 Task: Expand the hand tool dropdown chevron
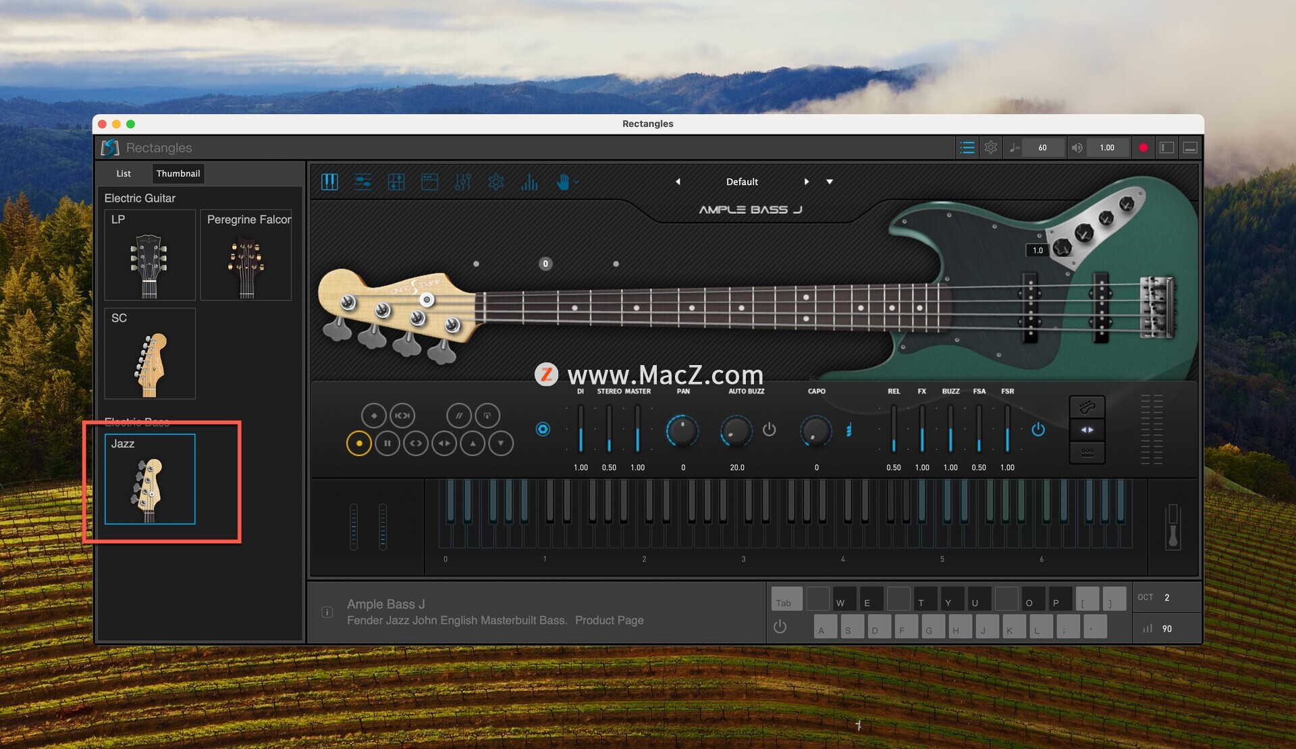point(576,182)
